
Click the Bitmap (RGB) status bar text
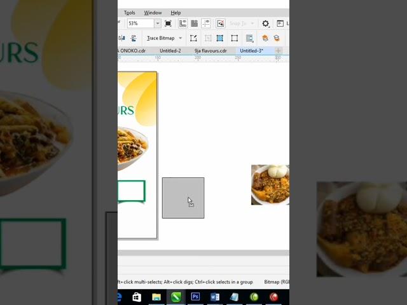point(277,282)
